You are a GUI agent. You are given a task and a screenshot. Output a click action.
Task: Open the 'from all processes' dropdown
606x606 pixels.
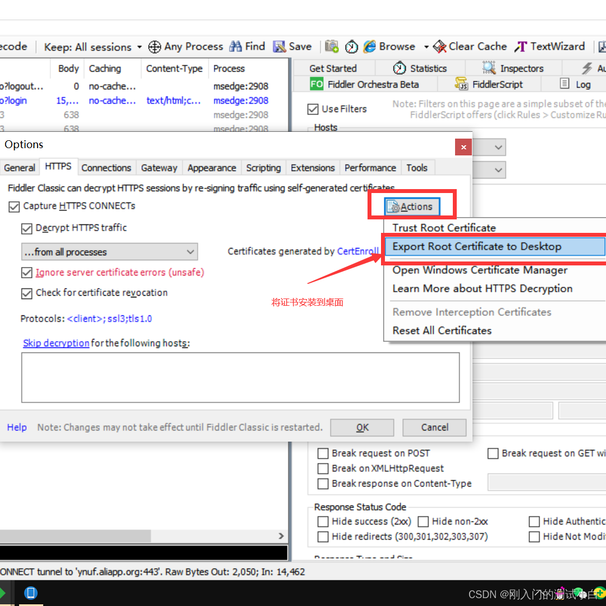pos(109,251)
